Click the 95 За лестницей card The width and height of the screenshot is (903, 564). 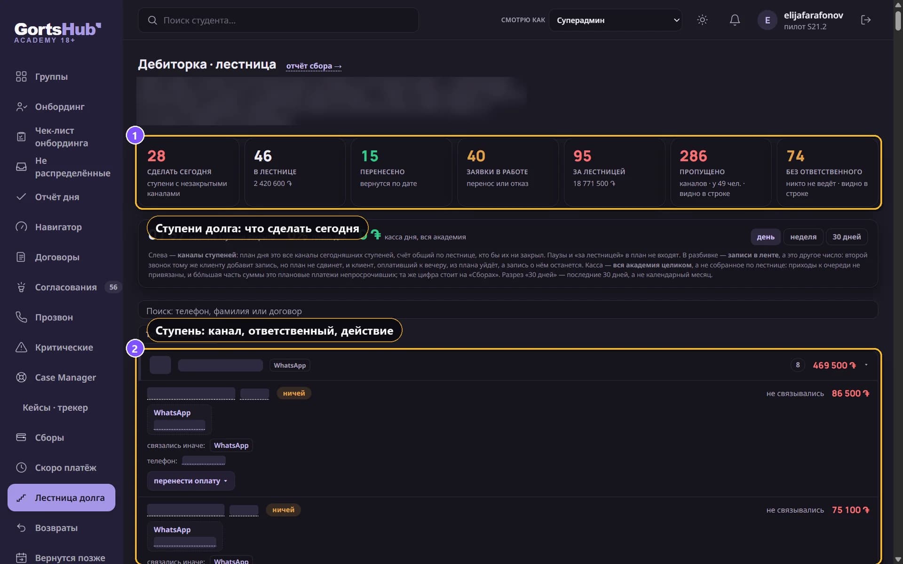coord(614,172)
